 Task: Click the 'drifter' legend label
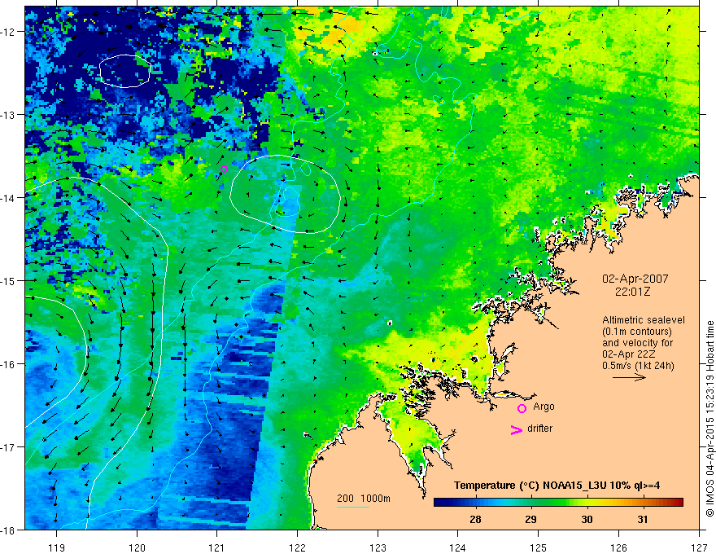pos(539,429)
